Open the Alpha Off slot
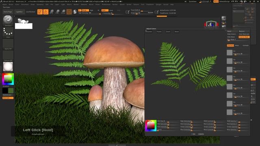260x146 pixels. (8, 44)
